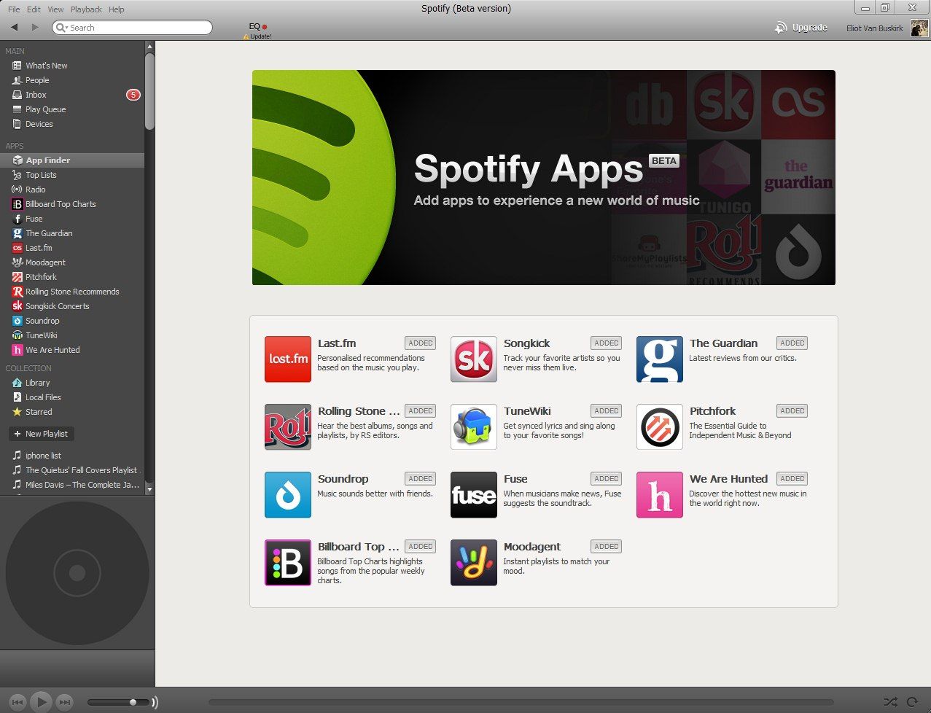Toggle the ADDED button for Moodagent
The height and width of the screenshot is (713, 931).
point(607,547)
